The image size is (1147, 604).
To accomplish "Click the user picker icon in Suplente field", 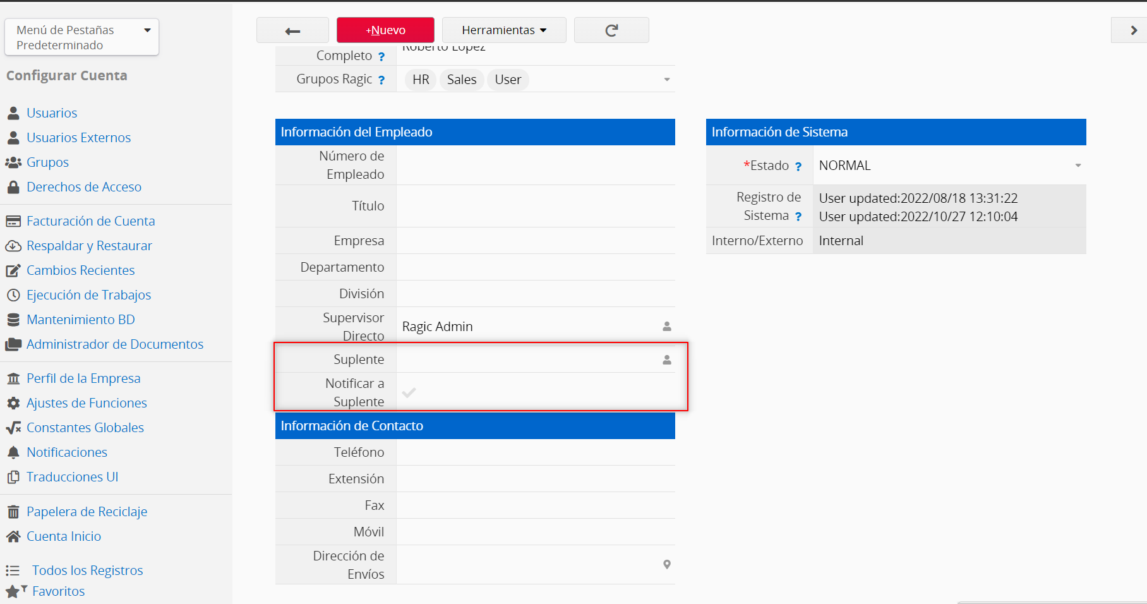I will click(x=666, y=359).
